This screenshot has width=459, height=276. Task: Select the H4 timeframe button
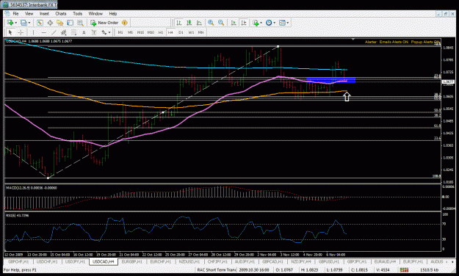pos(170,32)
